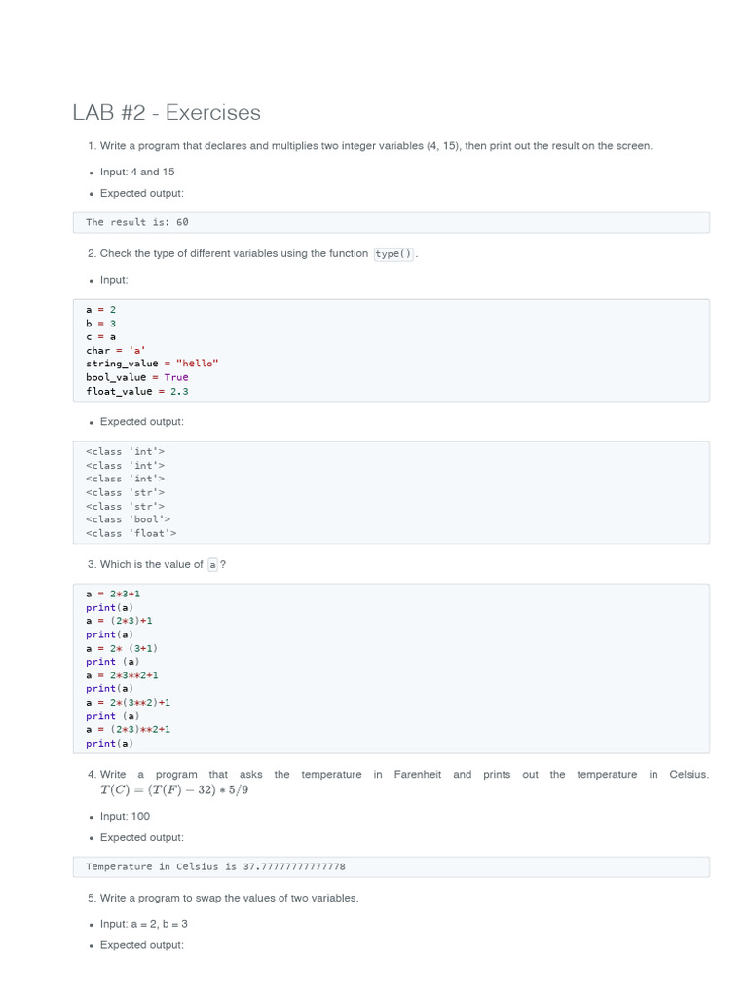
Task: Click the code line string_value = "hello"
Action: 152,364
